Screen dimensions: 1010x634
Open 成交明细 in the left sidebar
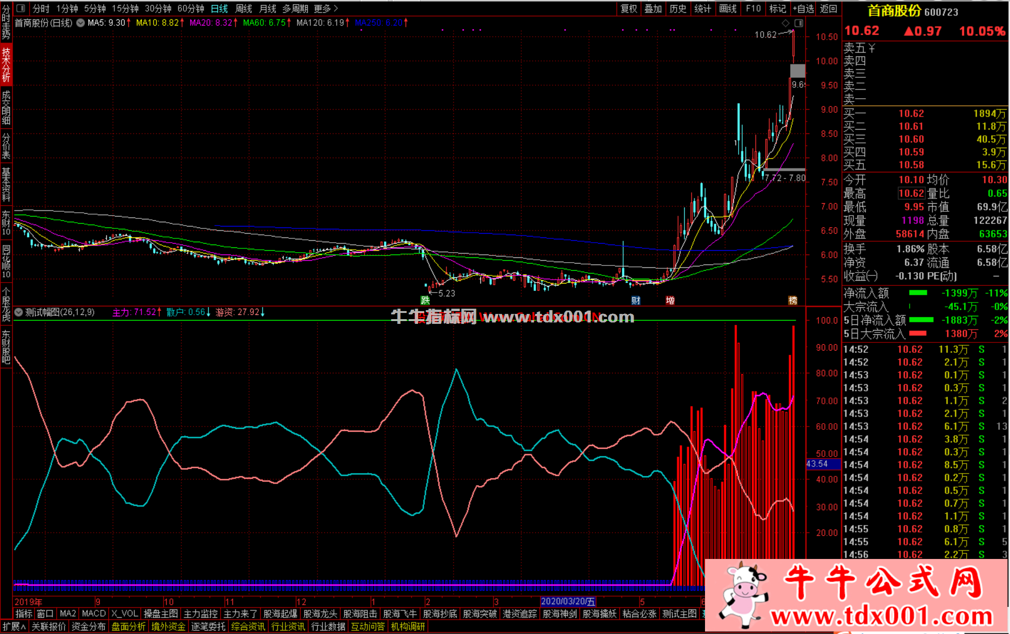(x=6, y=107)
